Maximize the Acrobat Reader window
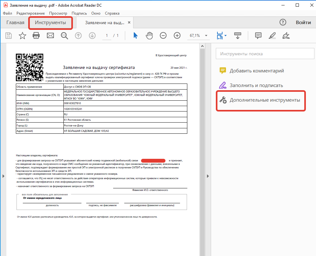The height and width of the screenshot is (256, 316). (297, 5)
